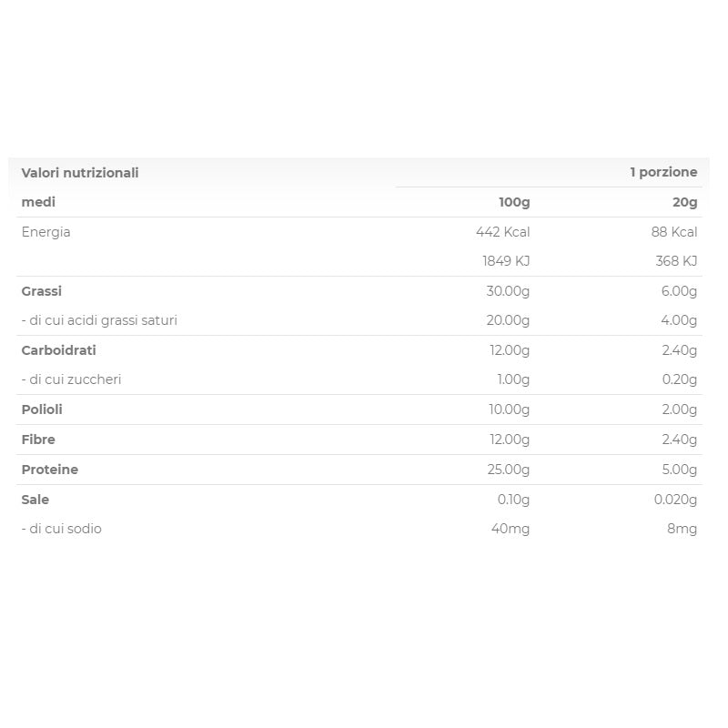Click the 'Fibre' row label
Viewport: 728px width, 728px height.
tap(38, 440)
